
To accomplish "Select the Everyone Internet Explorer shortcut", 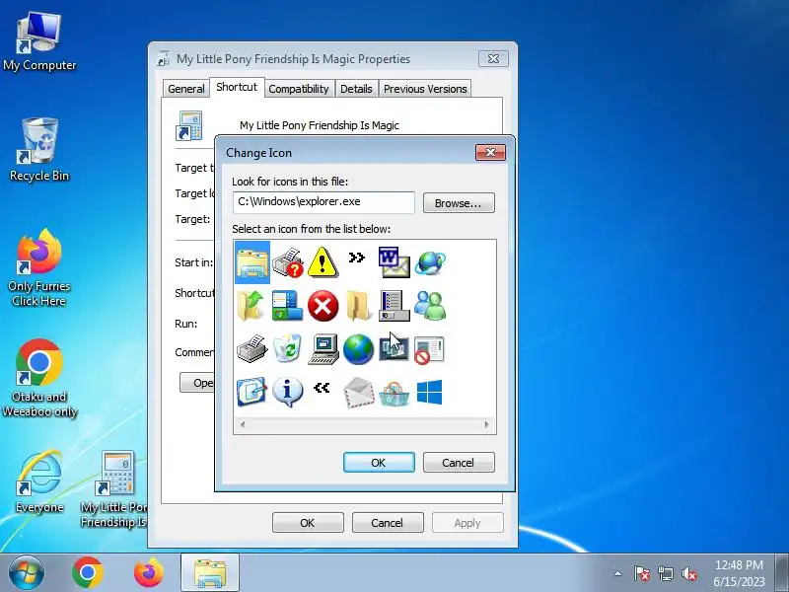I will click(39, 481).
